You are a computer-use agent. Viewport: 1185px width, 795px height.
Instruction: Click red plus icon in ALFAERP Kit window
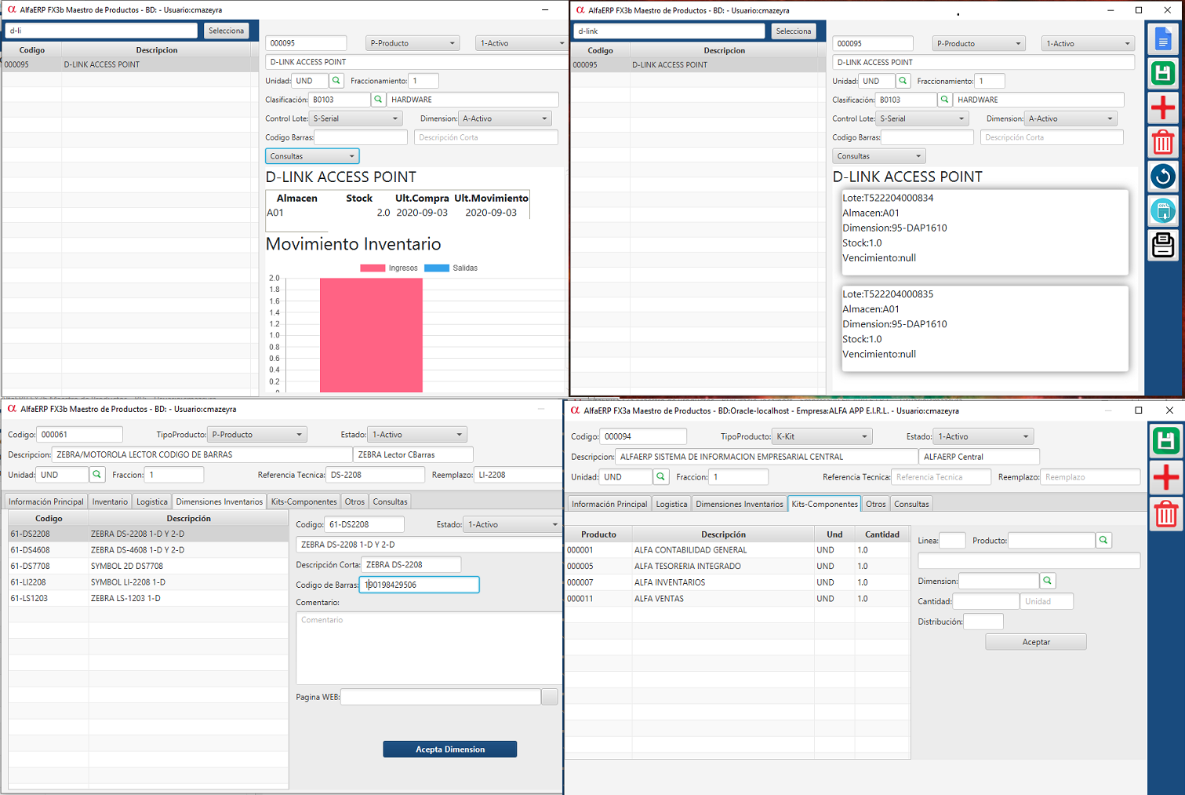coord(1165,477)
